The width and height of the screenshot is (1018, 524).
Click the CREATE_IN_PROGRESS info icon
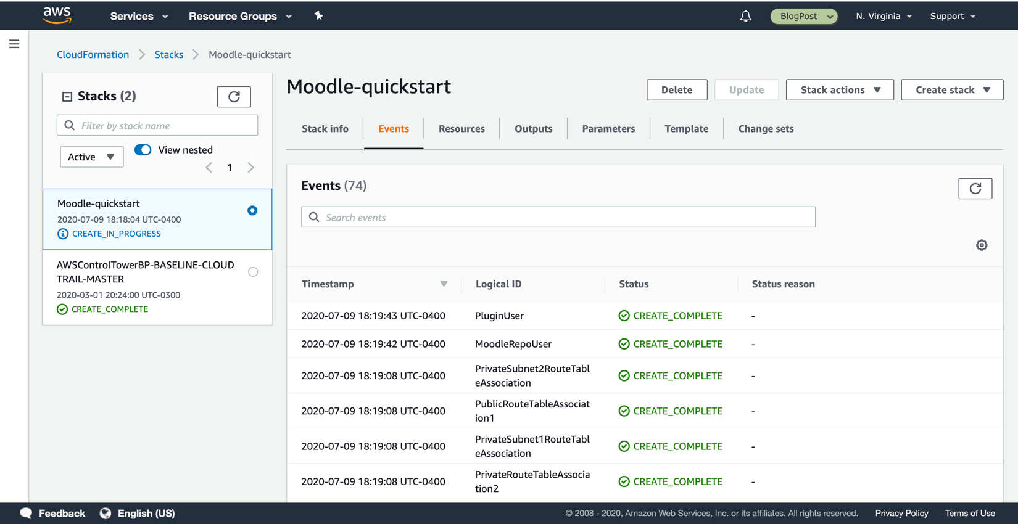63,234
